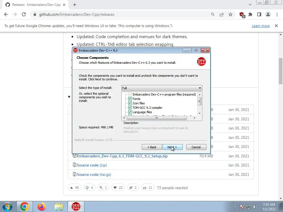Download Source code (zip)
This screenshot has height=212, width=283.
click(92, 165)
